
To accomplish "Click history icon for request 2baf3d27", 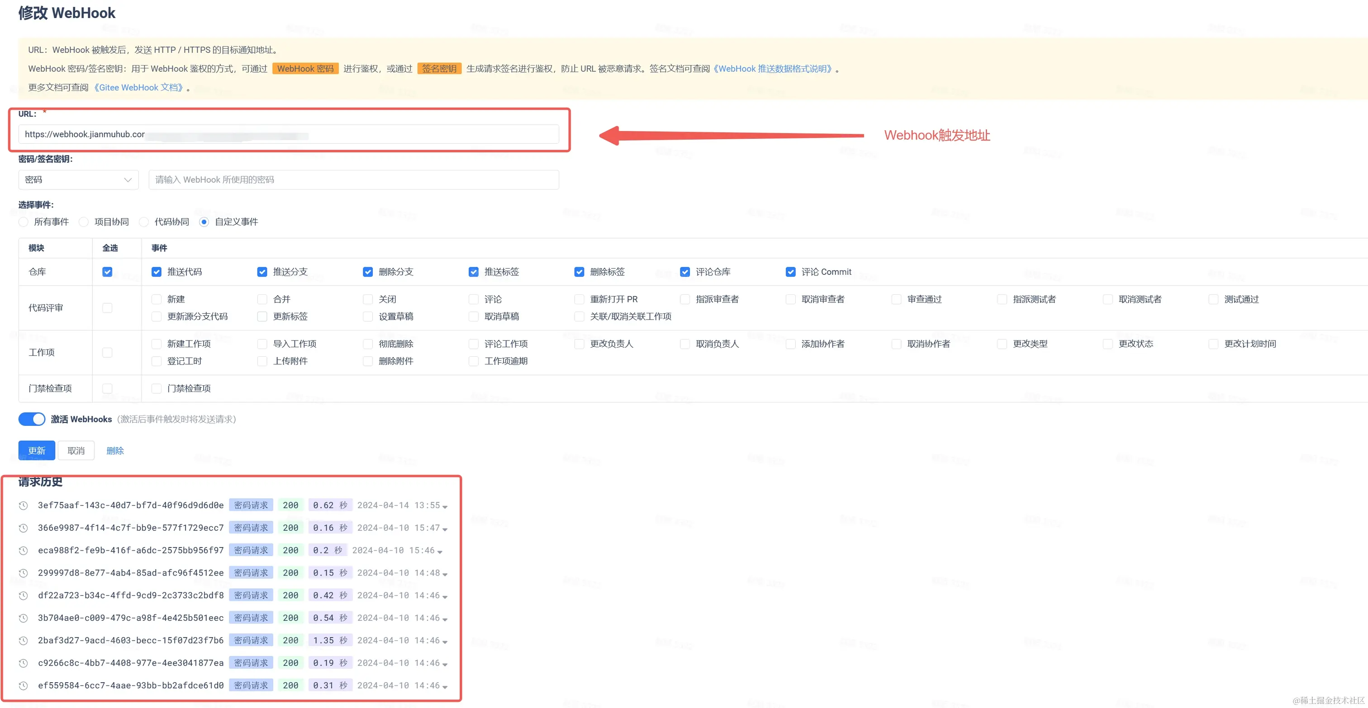I will point(23,641).
